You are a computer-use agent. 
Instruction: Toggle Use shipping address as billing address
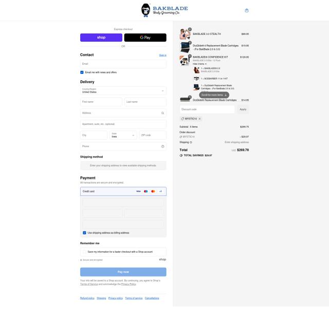pyautogui.click(x=84, y=233)
